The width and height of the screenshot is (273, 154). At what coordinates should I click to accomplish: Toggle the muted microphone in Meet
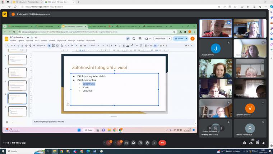pyautogui.click(x=109, y=143)
